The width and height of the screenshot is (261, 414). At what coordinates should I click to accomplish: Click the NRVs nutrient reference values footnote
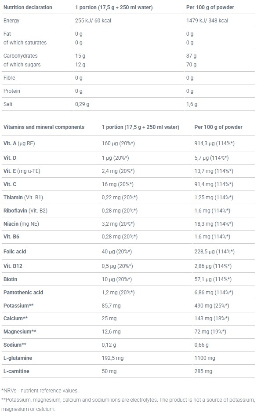tap(40, 391)
